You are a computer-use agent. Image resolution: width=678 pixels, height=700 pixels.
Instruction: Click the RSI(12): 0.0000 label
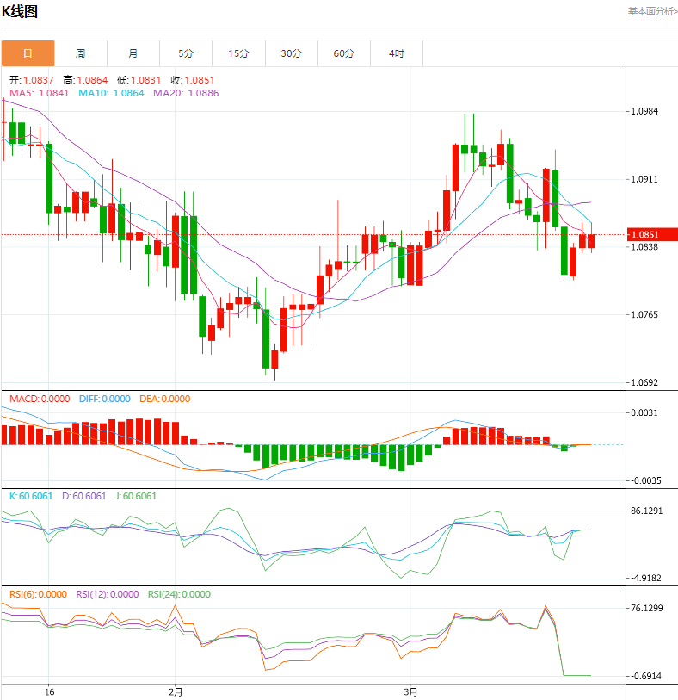click(x=107, y=594)
